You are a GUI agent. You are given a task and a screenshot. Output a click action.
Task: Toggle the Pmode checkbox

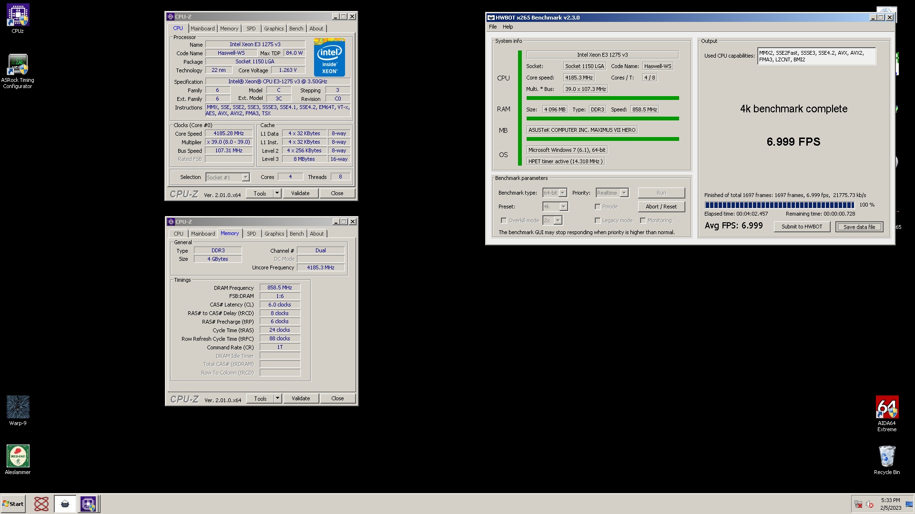598,207
